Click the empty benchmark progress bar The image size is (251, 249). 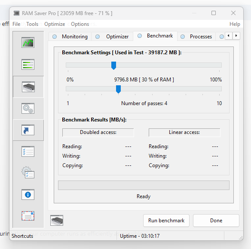pyautogui.click(x=144, y=185)
